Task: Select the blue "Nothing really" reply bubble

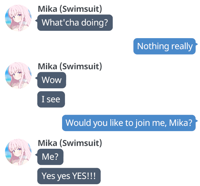Action: click(165, 46)
